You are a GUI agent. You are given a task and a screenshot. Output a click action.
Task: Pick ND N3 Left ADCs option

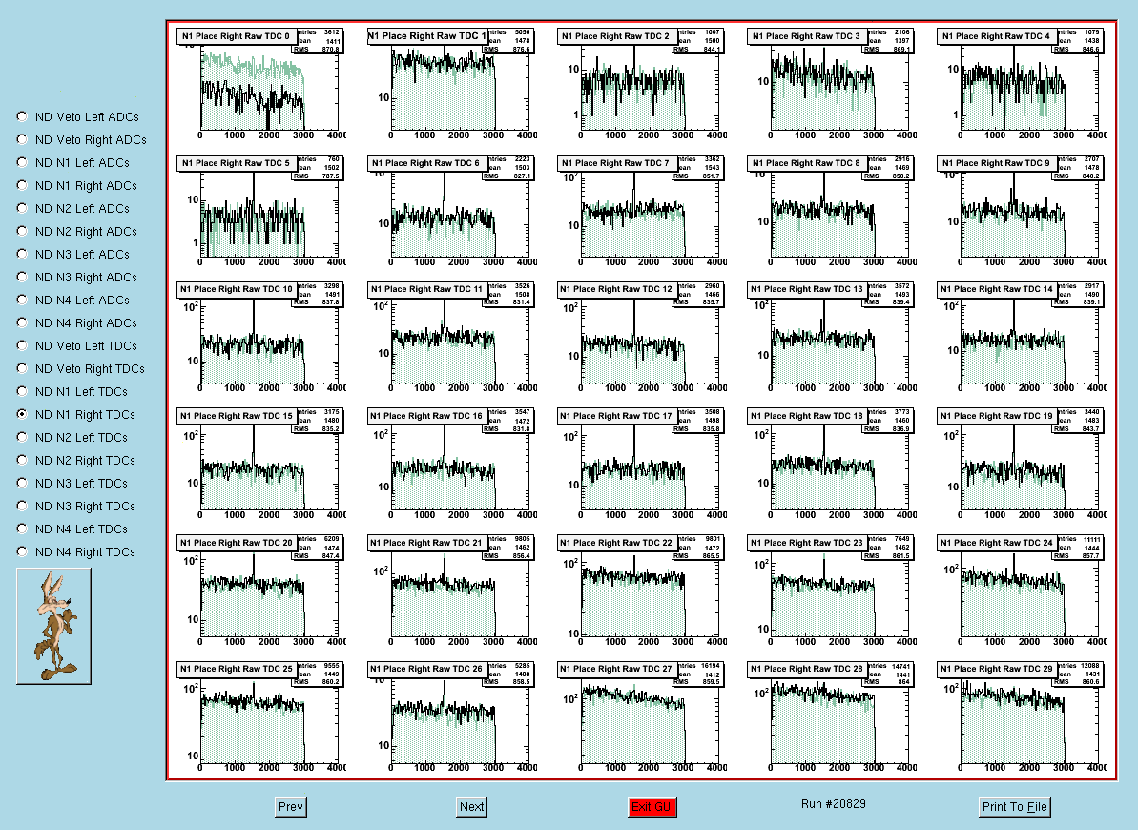pyautogui.click(x=22, y=254)
